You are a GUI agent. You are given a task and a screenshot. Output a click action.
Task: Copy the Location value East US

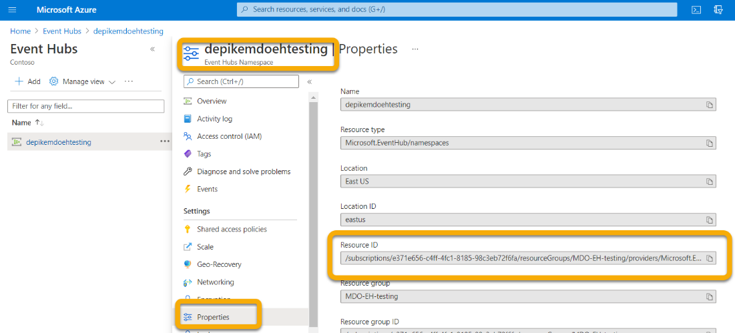[x=709, y=182]
